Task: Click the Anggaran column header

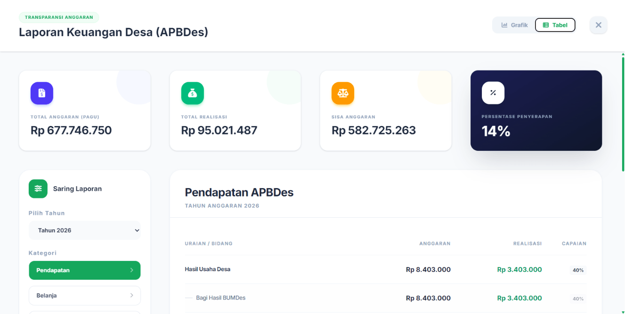Action: pos(435,243)
